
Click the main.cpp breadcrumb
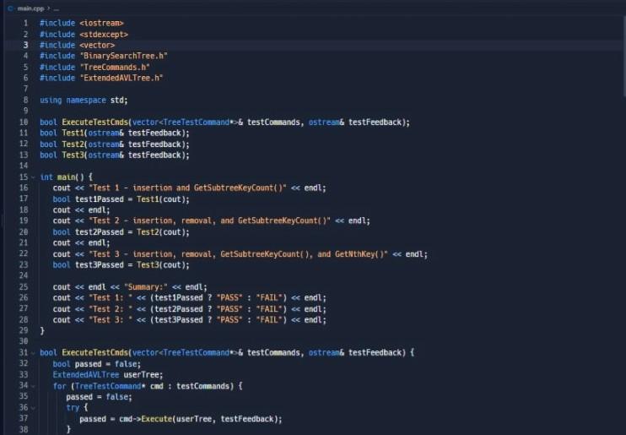30,8
